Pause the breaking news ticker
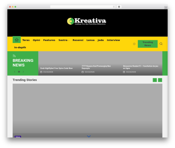 click(19, 72)
